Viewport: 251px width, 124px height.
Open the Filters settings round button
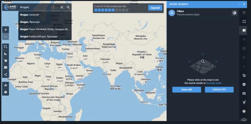172,13
